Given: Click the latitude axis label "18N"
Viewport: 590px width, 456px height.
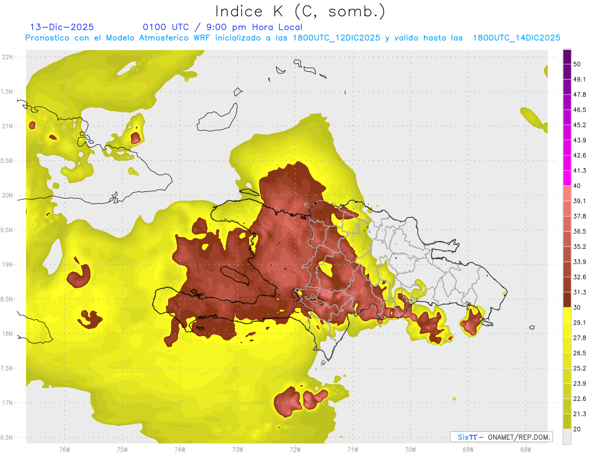Looking at the screenshot, I should 8,334.
